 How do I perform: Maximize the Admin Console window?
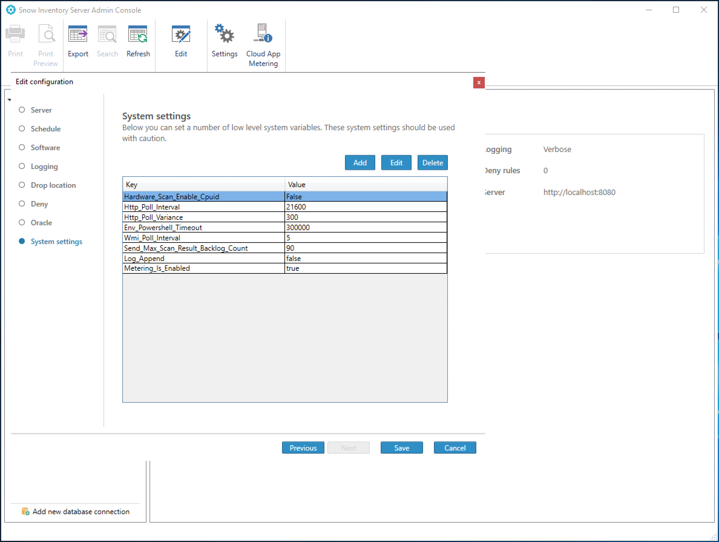pyautogui.click(x=676, y=10)
